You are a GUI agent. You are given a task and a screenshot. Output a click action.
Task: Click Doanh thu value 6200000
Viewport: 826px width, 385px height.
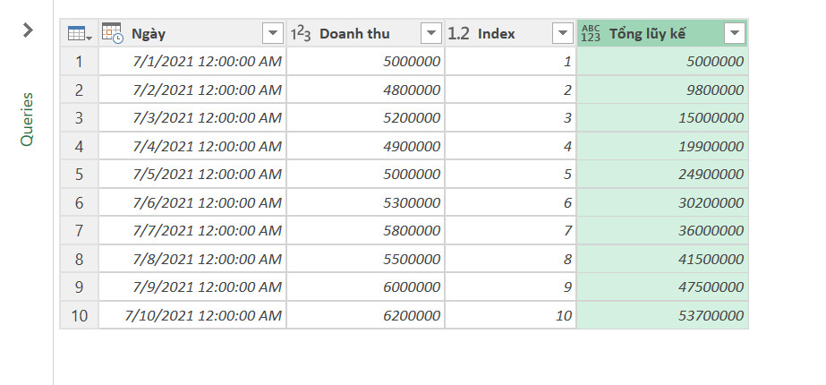366,315
